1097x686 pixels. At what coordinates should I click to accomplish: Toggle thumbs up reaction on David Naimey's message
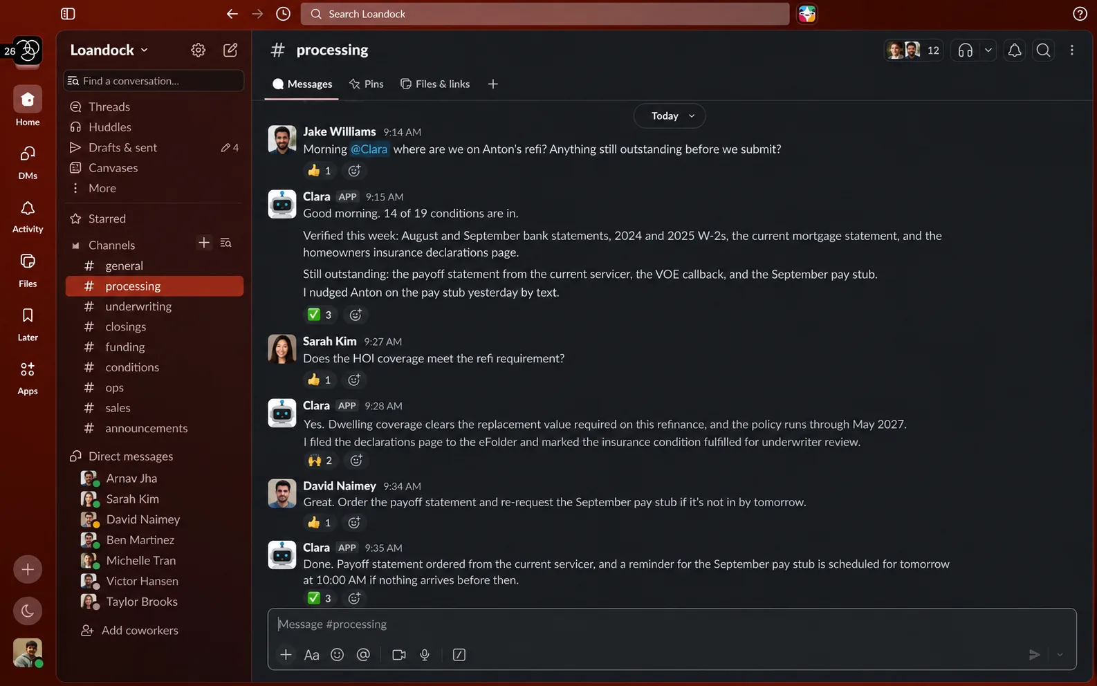click(x=320, y=523)
